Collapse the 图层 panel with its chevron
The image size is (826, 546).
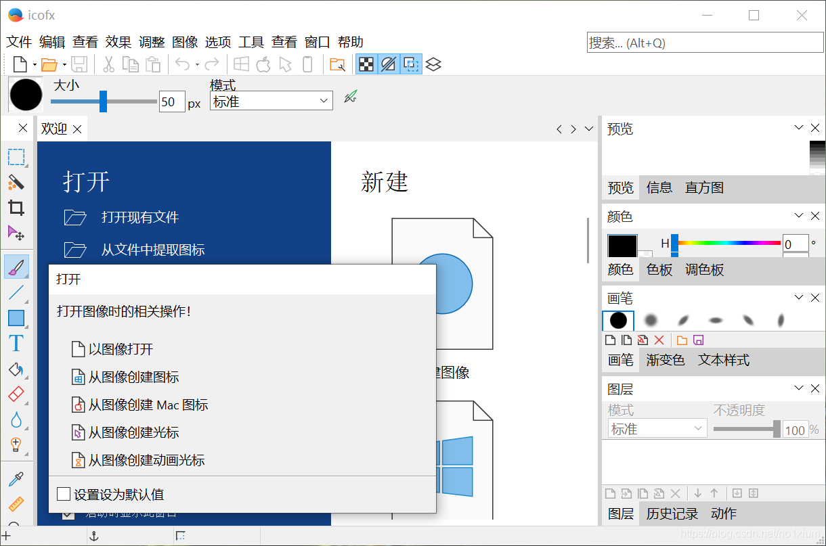[x=799, y=388]
